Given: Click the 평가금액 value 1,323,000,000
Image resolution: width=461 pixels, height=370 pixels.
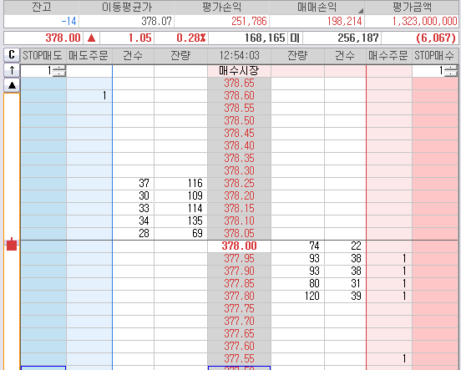Looking at the screenshot, I should (x=425, y=21).
